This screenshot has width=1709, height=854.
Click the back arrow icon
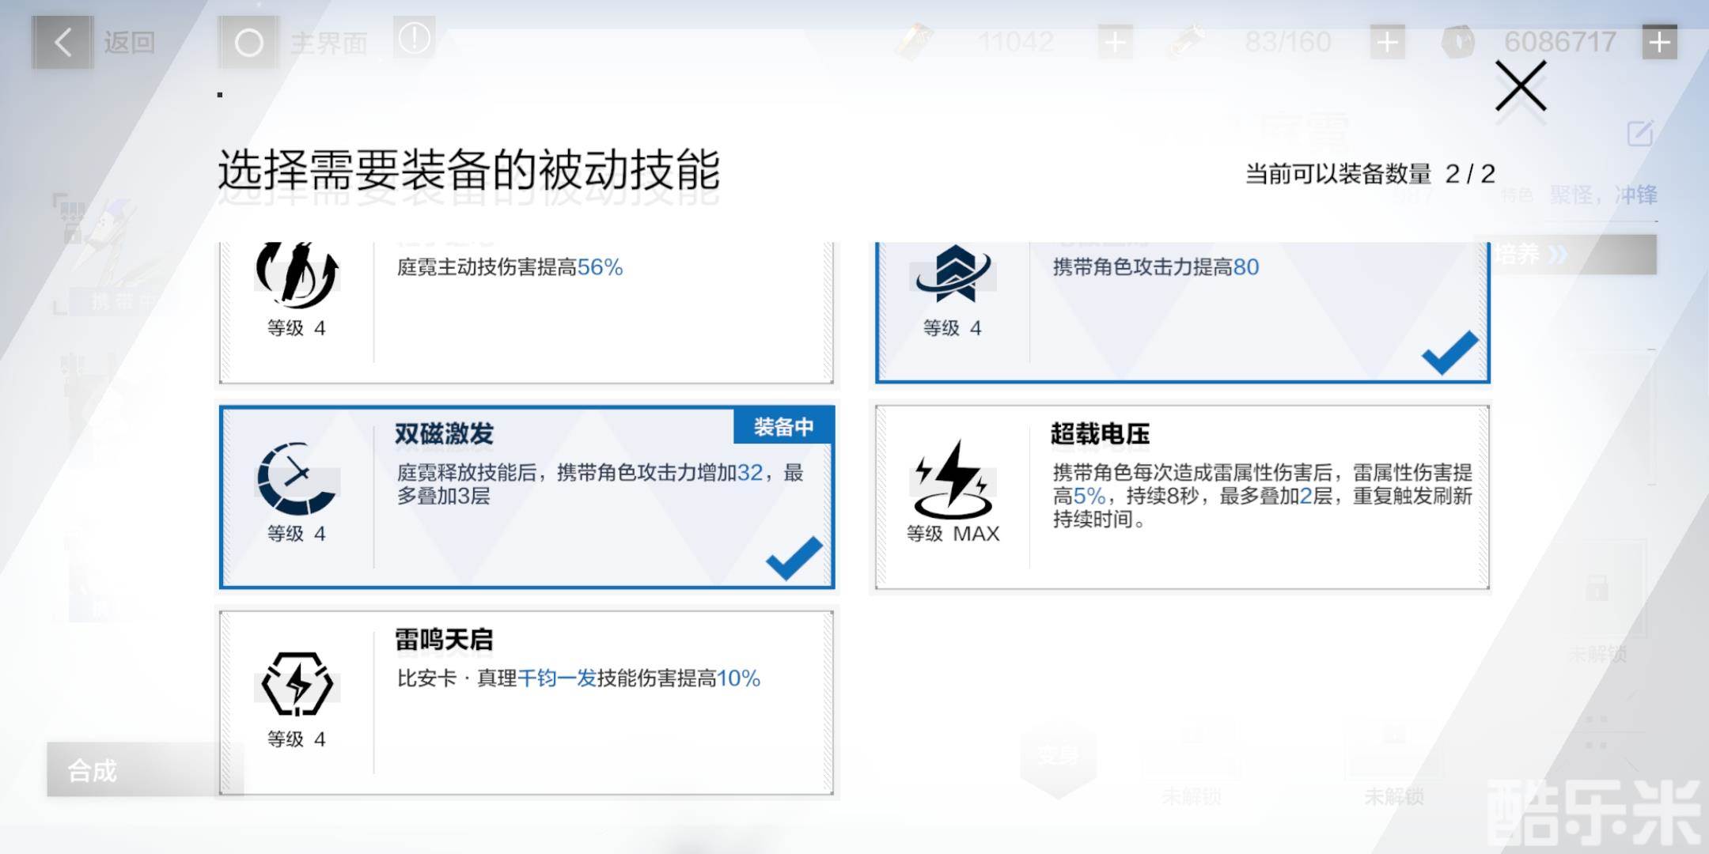click(x=63, y=43)
